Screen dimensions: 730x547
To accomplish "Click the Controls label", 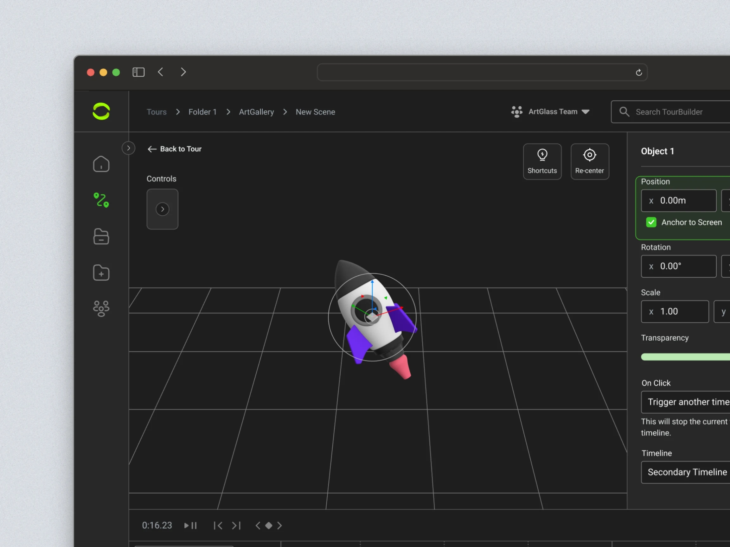I will click(x=161, y=179).
